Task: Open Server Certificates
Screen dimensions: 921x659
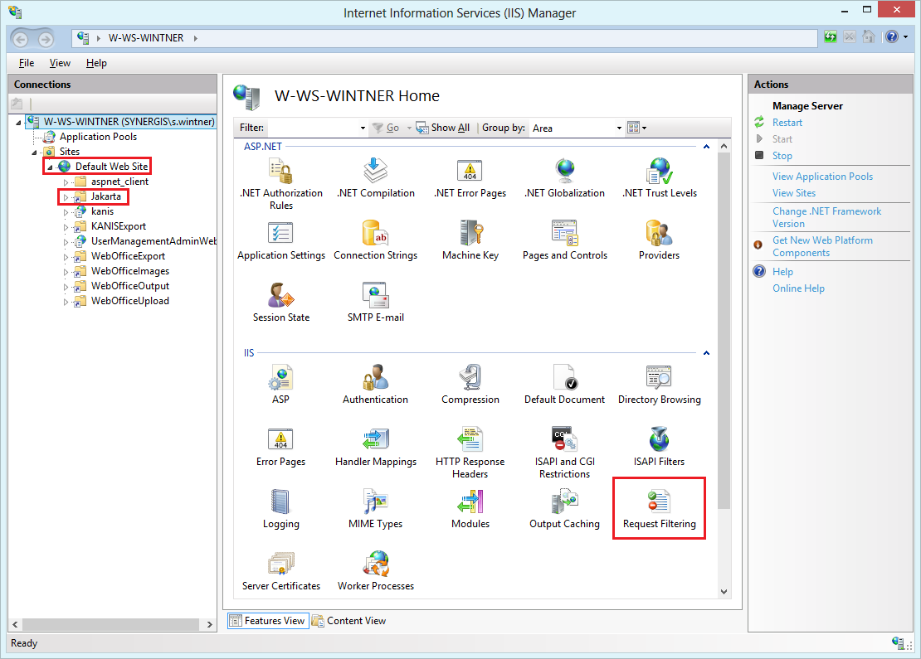Action: [x=280, y=569]
